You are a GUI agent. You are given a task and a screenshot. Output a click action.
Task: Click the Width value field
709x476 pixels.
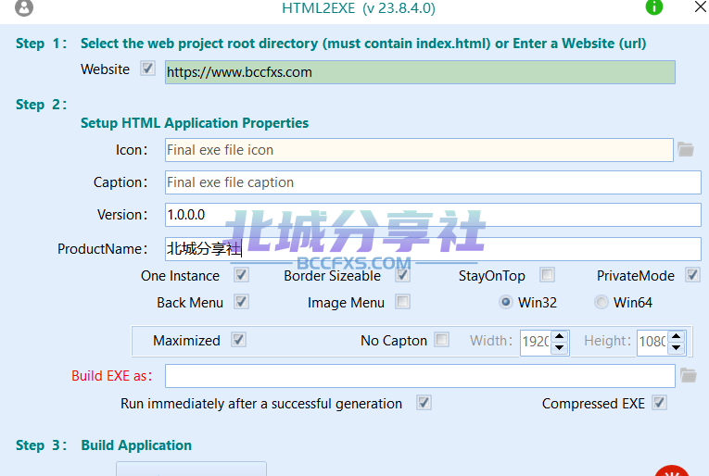tap(536, 342)
